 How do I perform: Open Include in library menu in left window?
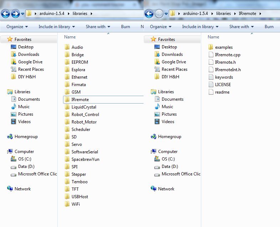pos(57,27)
